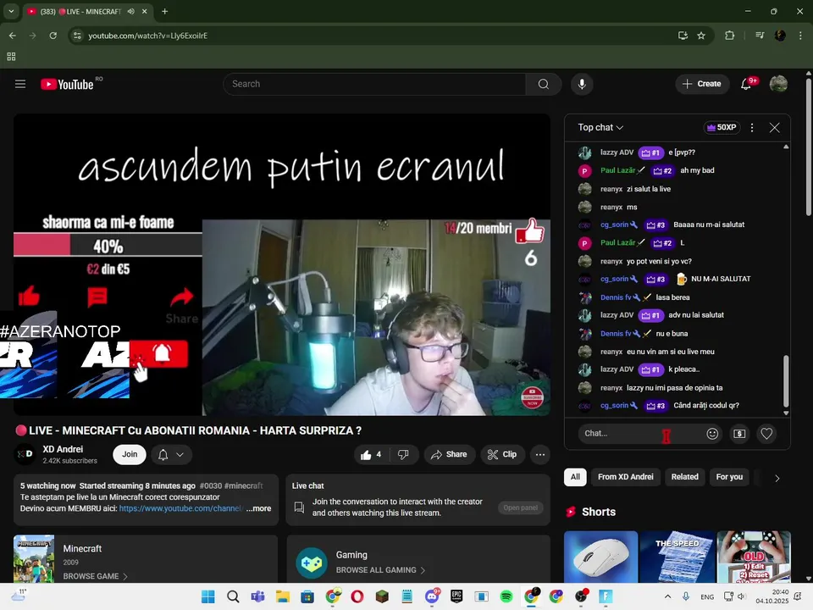Expand the Top chat mode dropdown

(x=600, y=128)
